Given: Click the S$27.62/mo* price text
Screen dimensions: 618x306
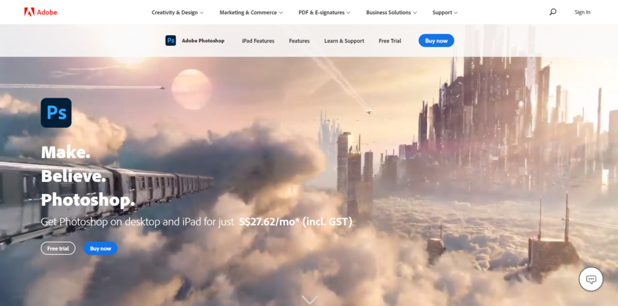Looking at the screenshot, I should point(269,221).
